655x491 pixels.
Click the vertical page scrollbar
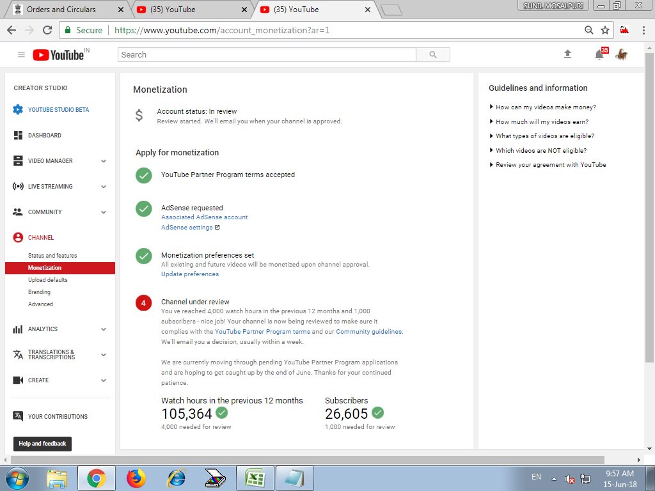click(x=650, y=208)
